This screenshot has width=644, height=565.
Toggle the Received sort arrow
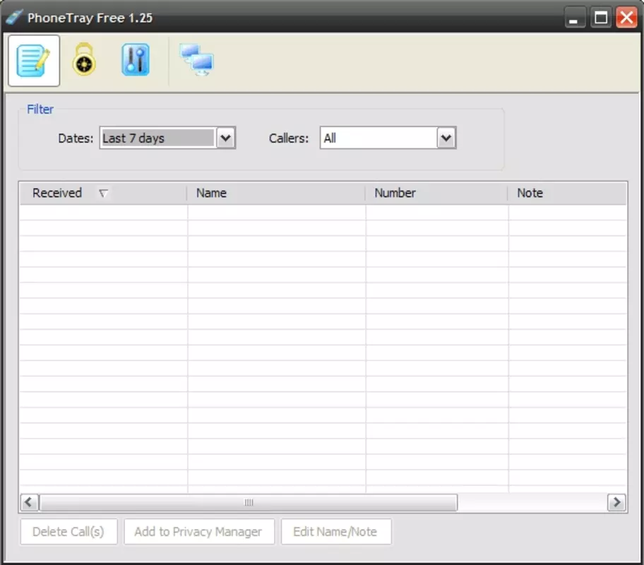(103, 193)
